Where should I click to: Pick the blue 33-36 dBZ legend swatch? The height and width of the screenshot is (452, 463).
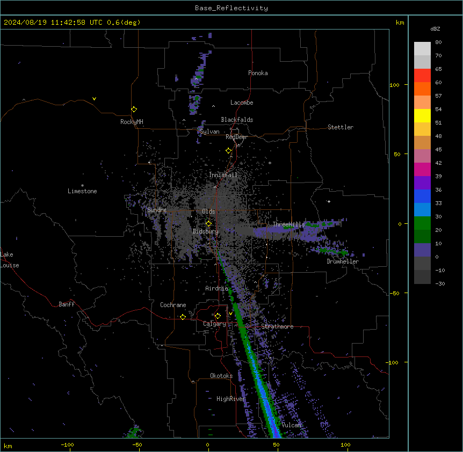422,196
